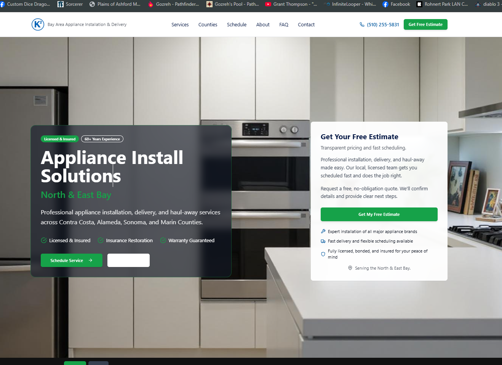This screenshot has height=365, width=502.
Task: Click the Insurance Restoration checkmark
Action: (x=100, y=240)
